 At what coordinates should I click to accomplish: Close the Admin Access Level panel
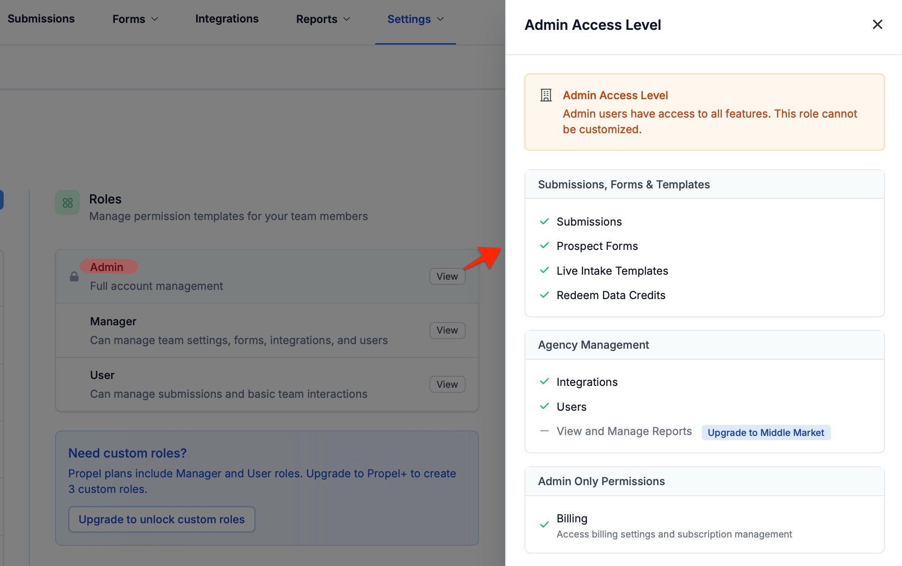tap(877, 24)
